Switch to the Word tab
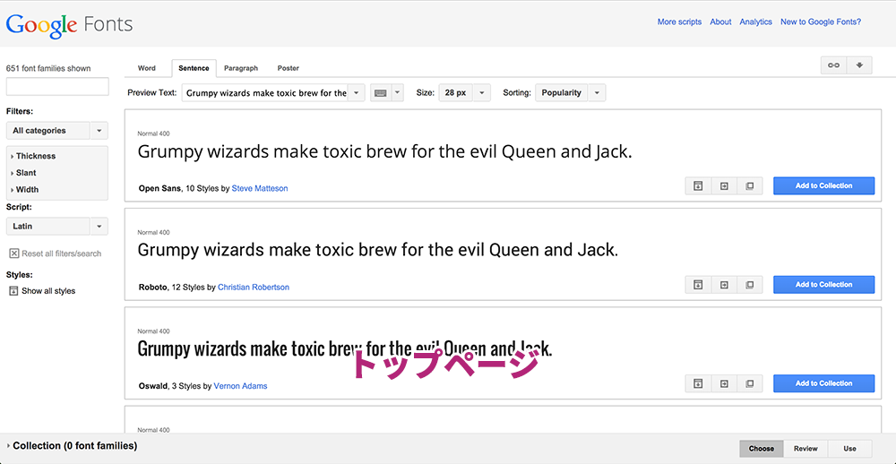This screenshot has width=896, height=464. 147,68
